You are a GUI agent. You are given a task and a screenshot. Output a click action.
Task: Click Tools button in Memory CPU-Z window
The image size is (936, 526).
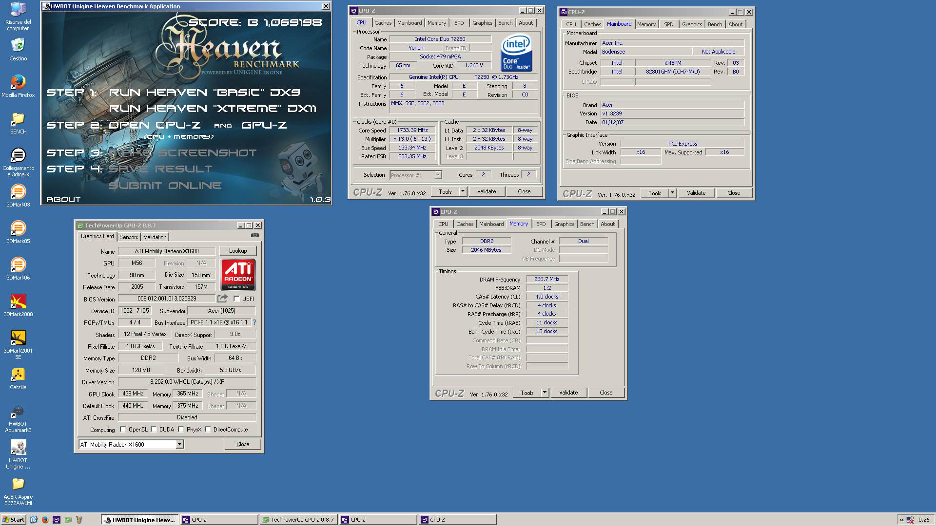pos(527,393)
